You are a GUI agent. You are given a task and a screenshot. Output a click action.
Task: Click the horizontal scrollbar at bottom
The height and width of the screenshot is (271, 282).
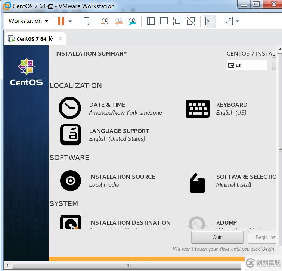click(x=128, y=265)
